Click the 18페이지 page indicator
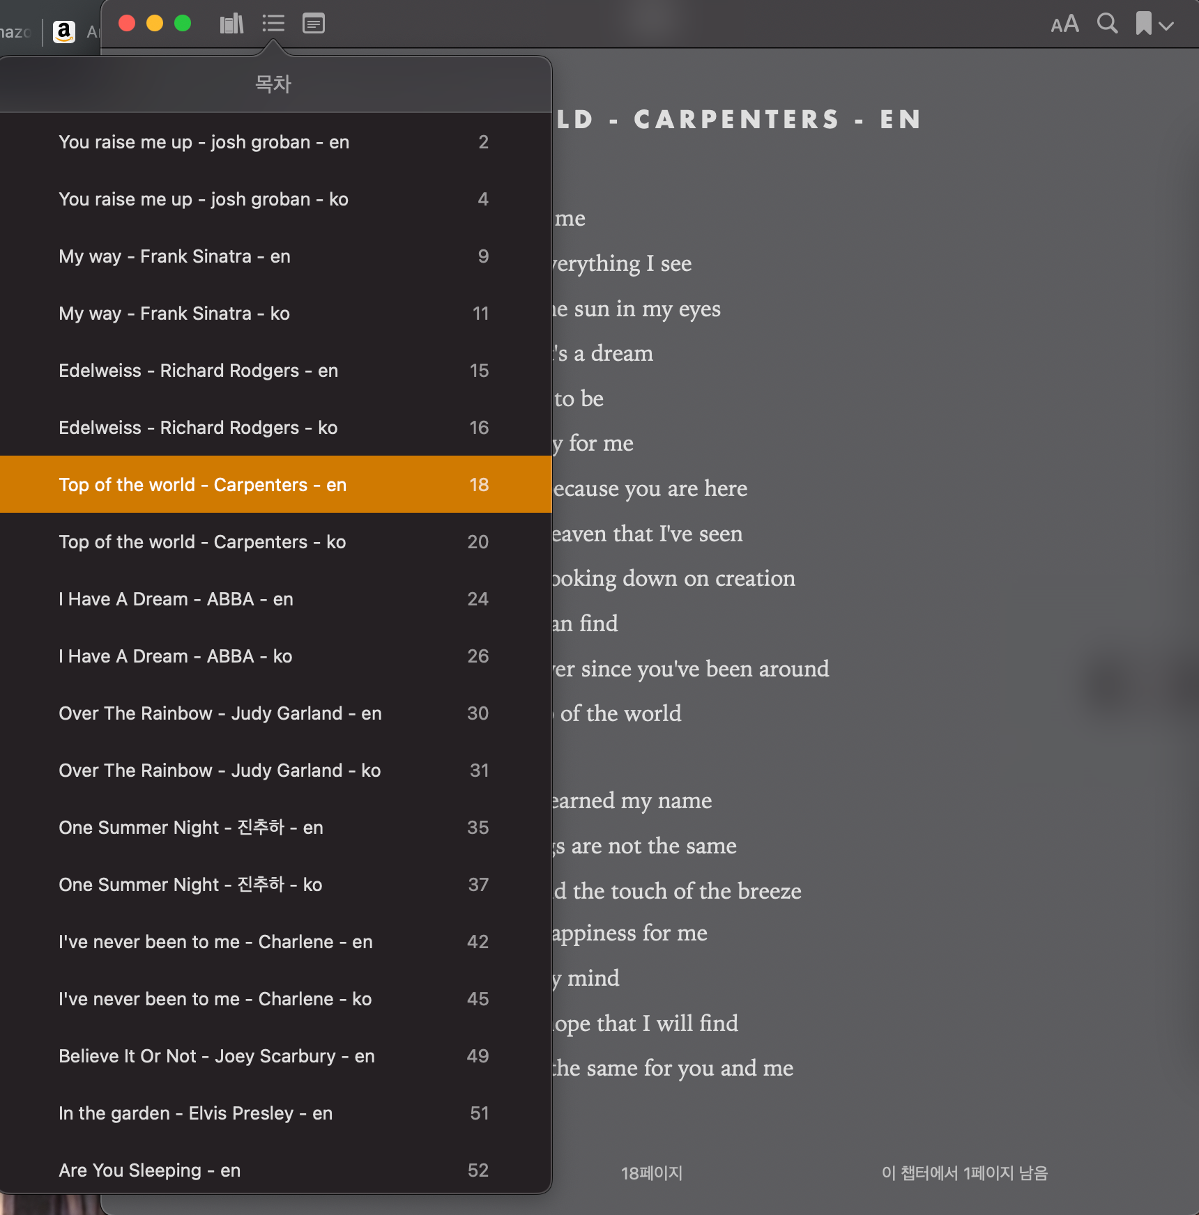This screenshot has height=1215, width=1199. [652, 1173]
